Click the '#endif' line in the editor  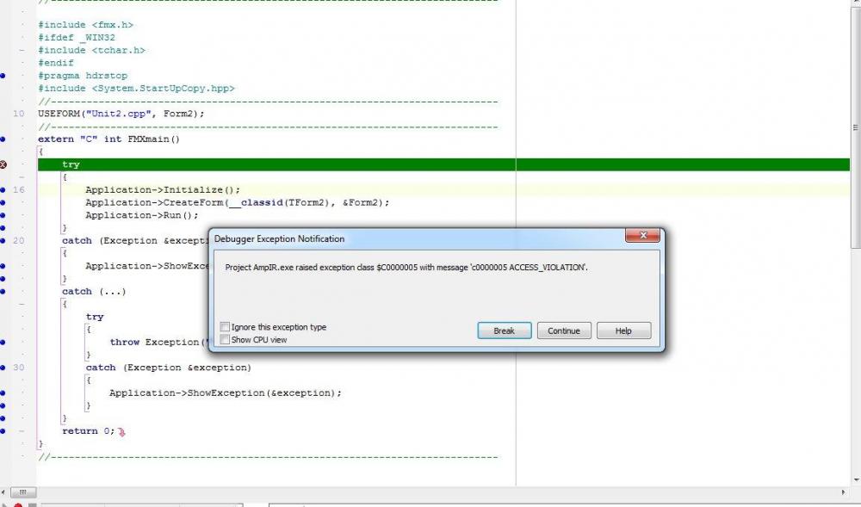[x=55, y=63]
